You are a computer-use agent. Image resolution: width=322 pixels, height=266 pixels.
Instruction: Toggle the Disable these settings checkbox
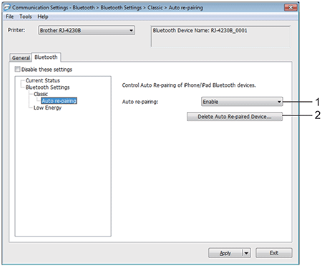pos(17,70)
